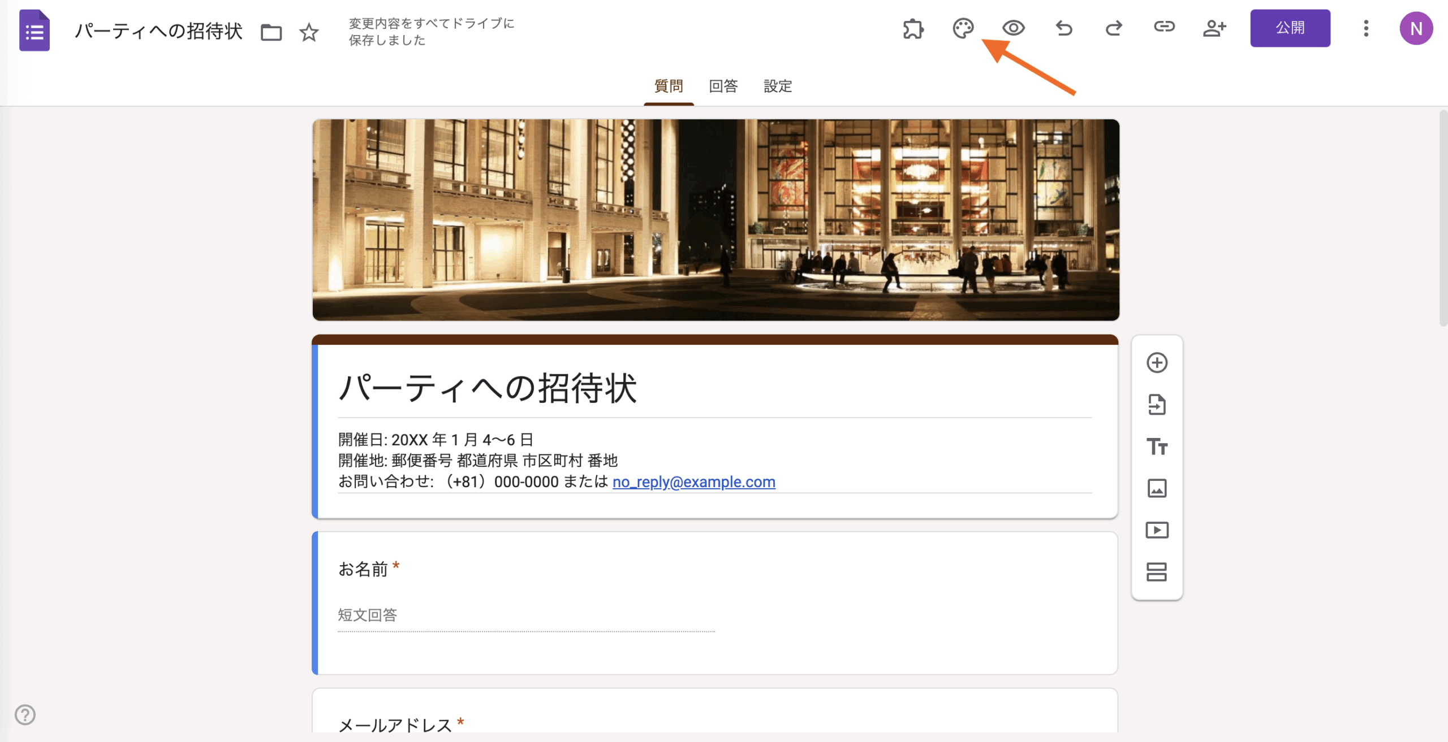Add a question with plus circle
1448x742 pixels.
1157,363
